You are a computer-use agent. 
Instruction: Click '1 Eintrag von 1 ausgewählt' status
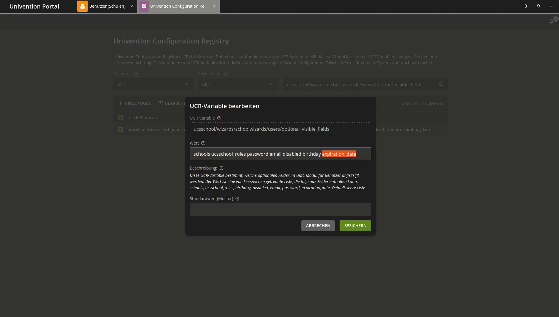(x=421, y=103)
